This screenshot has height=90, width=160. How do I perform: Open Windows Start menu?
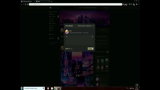click(22, 88)
